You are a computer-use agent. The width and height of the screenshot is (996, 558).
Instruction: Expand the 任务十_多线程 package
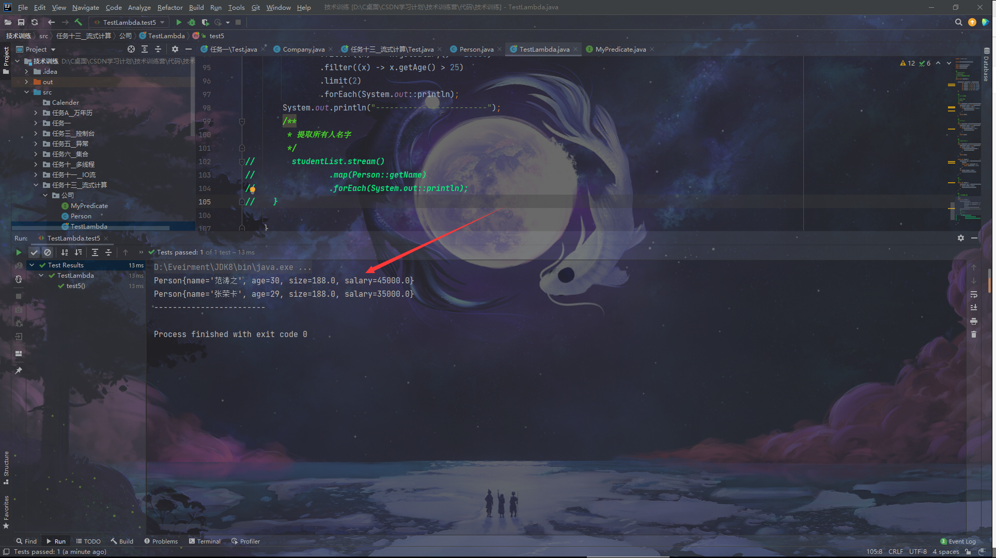tap(36, 165)
